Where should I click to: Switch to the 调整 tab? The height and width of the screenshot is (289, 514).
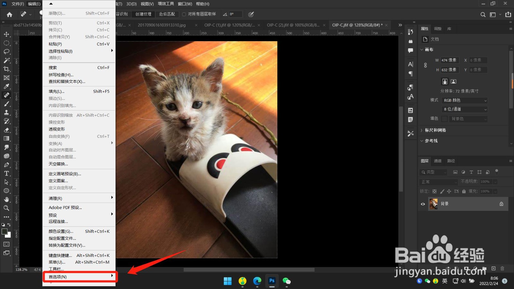point(438,29)
